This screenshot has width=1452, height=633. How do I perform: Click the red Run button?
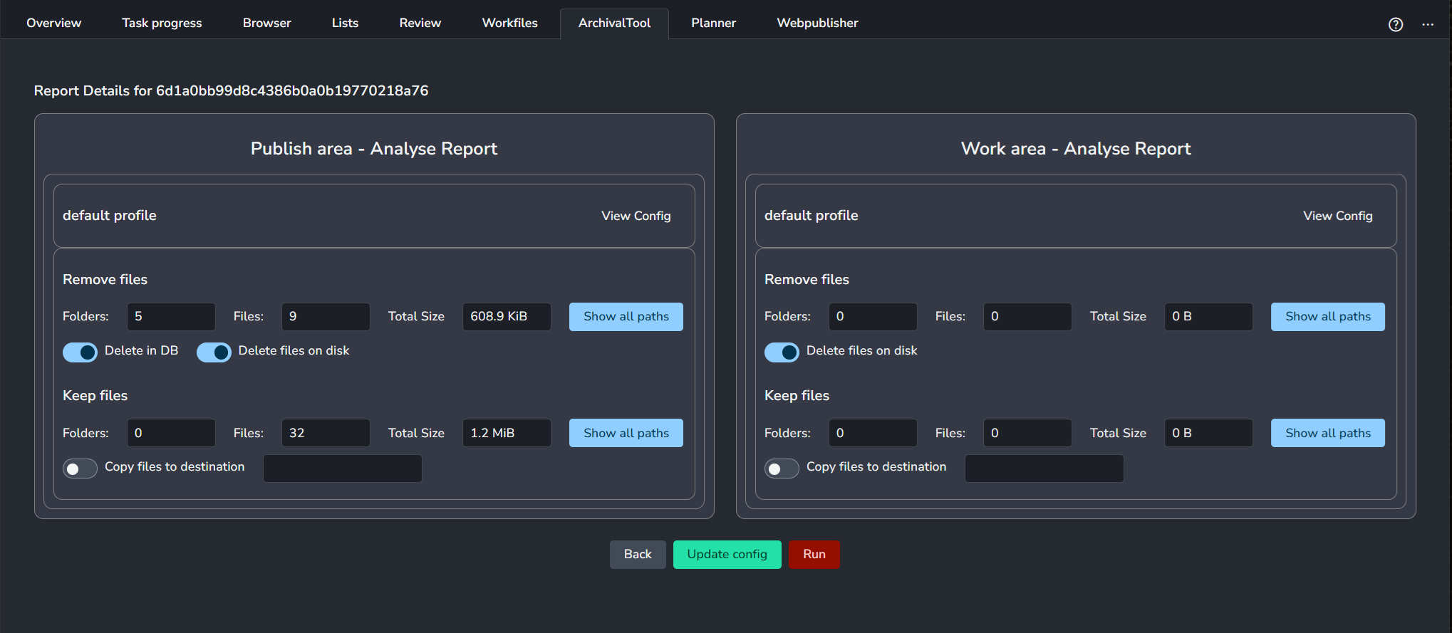(814, 554)
